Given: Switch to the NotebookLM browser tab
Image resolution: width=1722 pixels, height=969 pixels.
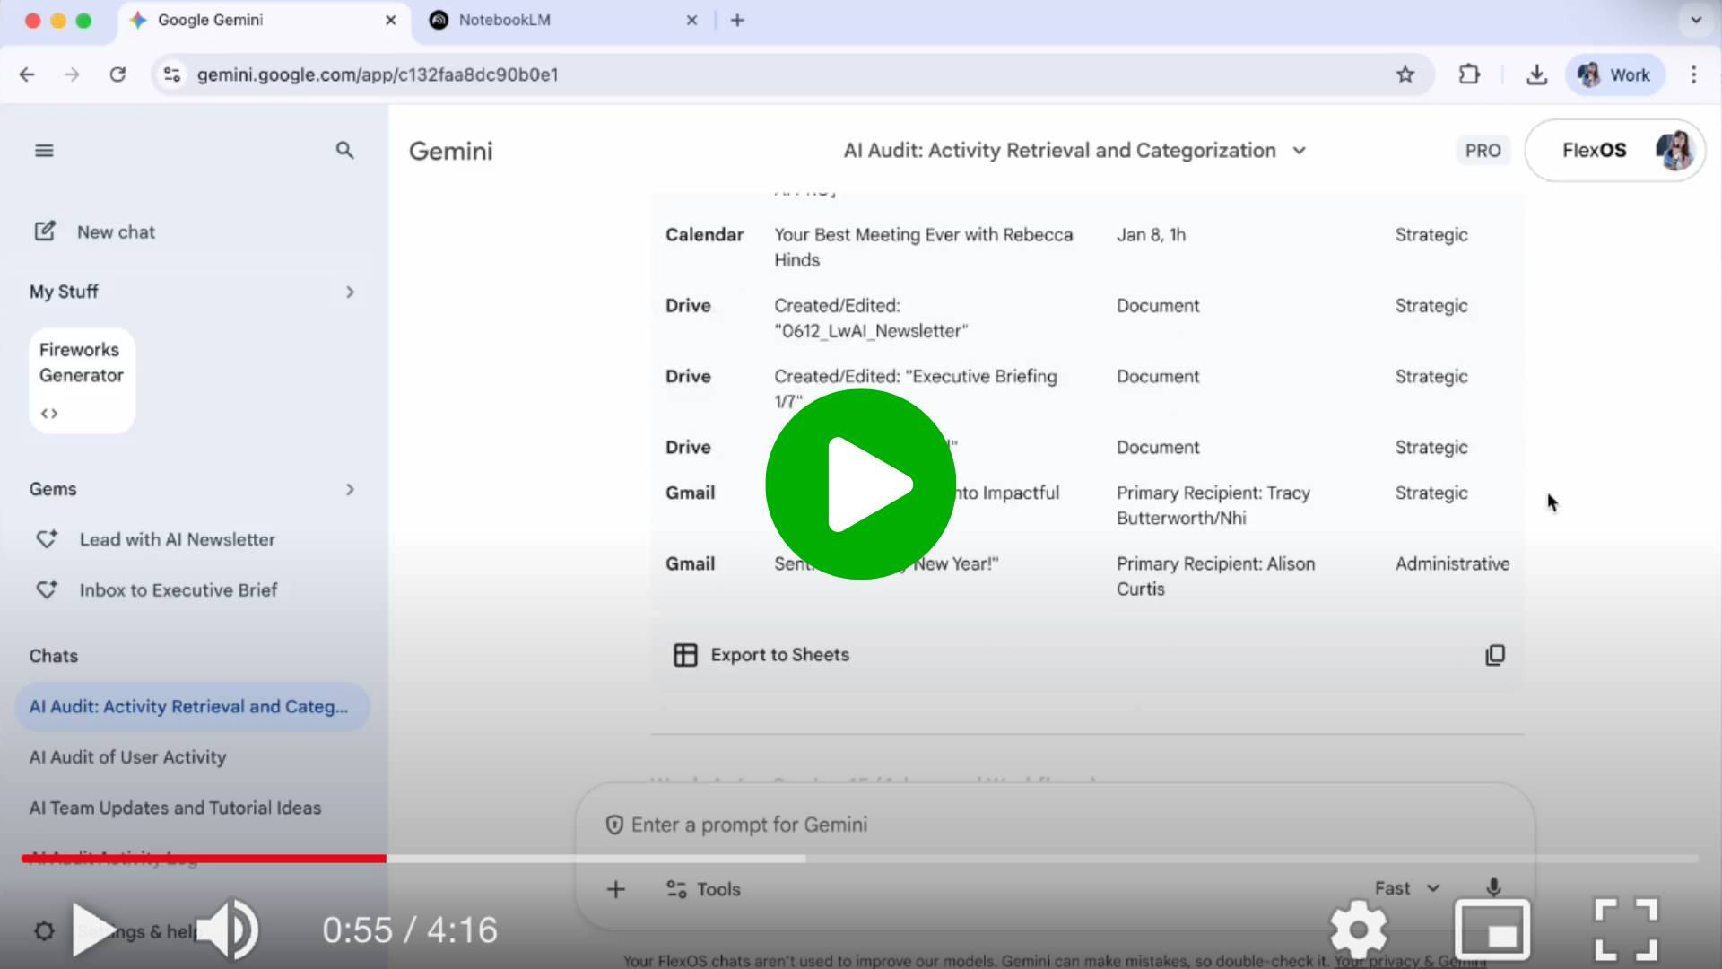Looking at the screenshot, I should [x=504, y=20].
